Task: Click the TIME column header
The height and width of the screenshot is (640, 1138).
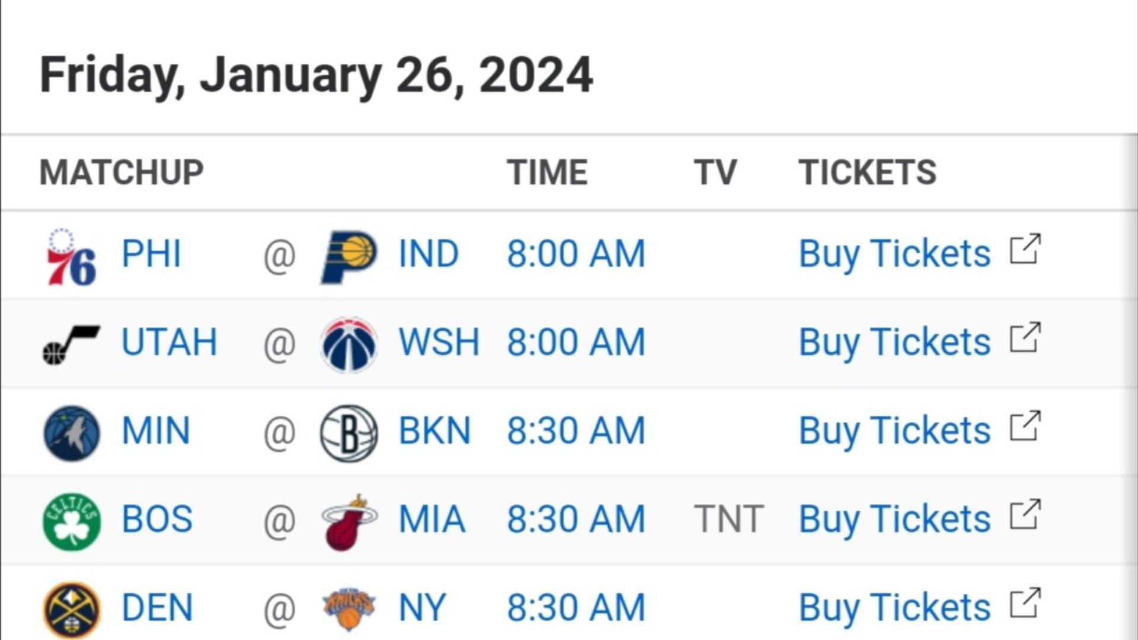Action: (547, 172)
